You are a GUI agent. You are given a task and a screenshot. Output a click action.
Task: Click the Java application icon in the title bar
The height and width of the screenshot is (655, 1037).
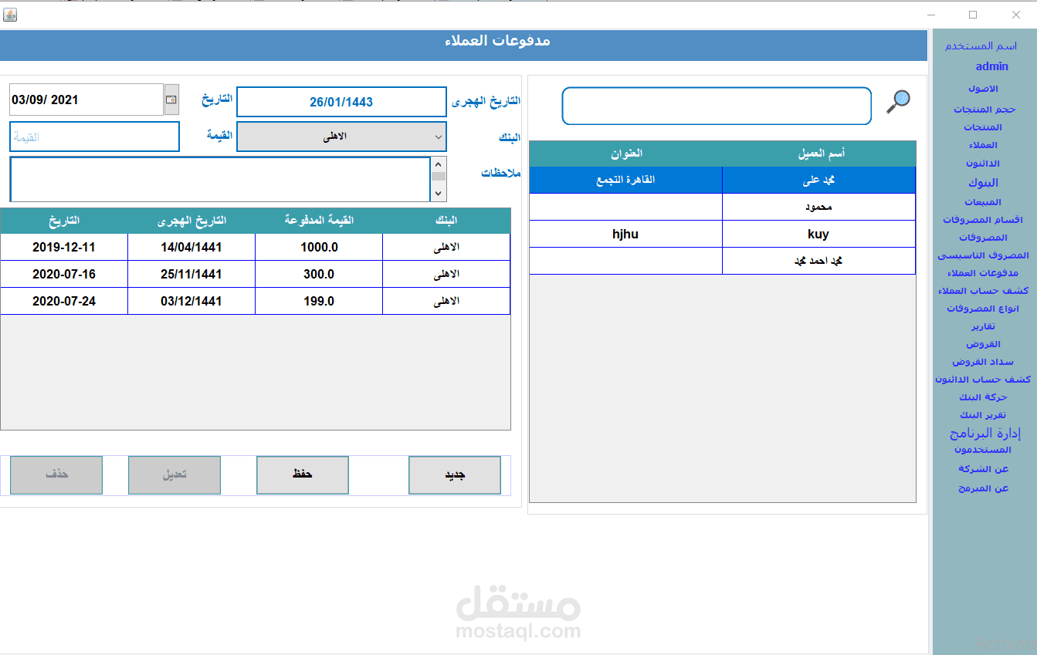10,14
